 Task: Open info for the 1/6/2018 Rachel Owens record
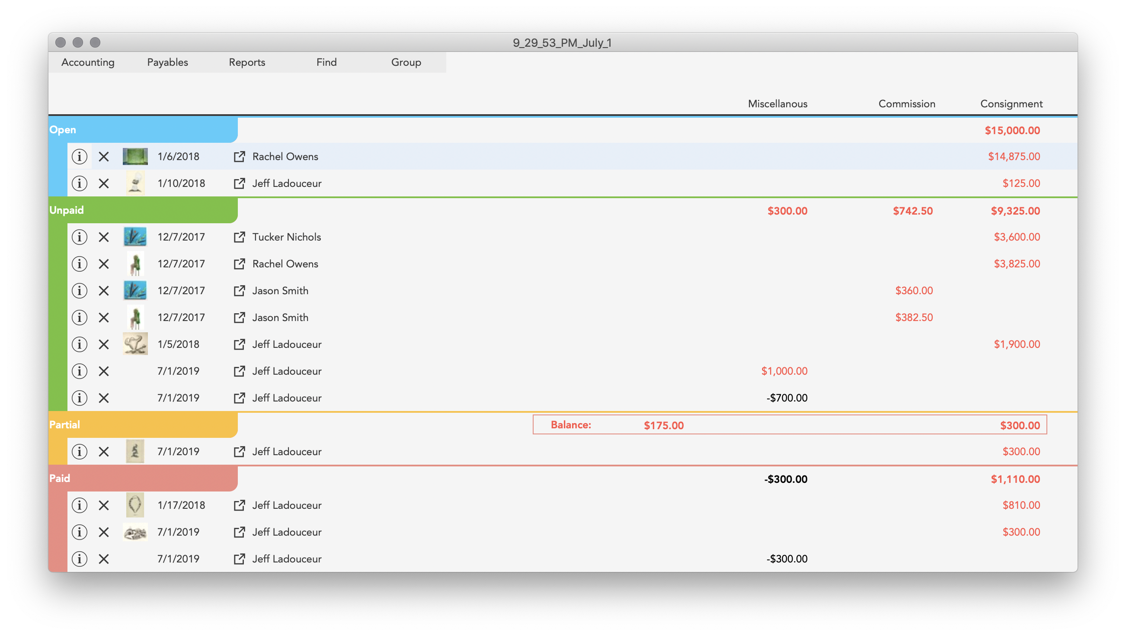tap(80, 156)
